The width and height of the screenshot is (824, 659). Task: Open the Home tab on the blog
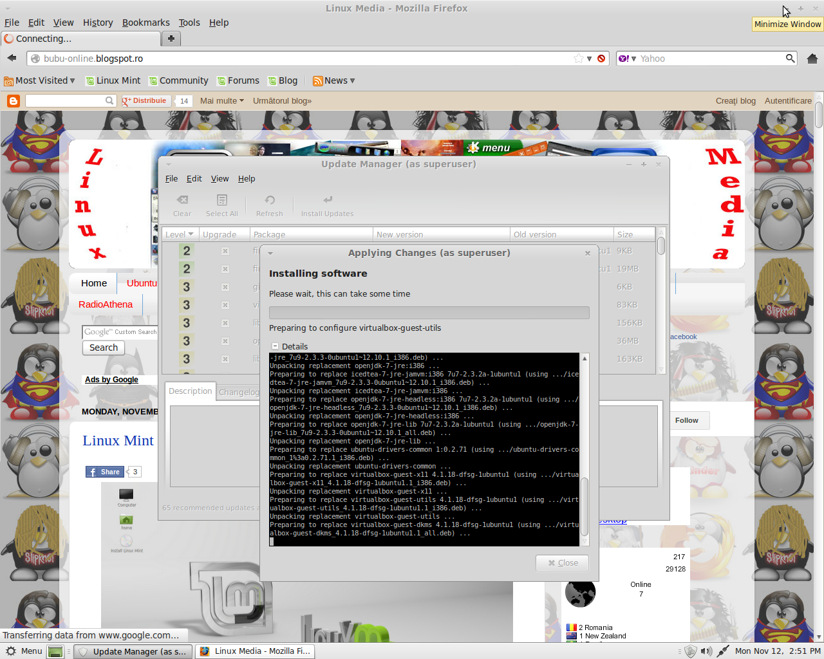coord(94,283)
